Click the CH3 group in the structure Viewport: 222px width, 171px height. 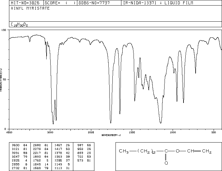[124, 152]
